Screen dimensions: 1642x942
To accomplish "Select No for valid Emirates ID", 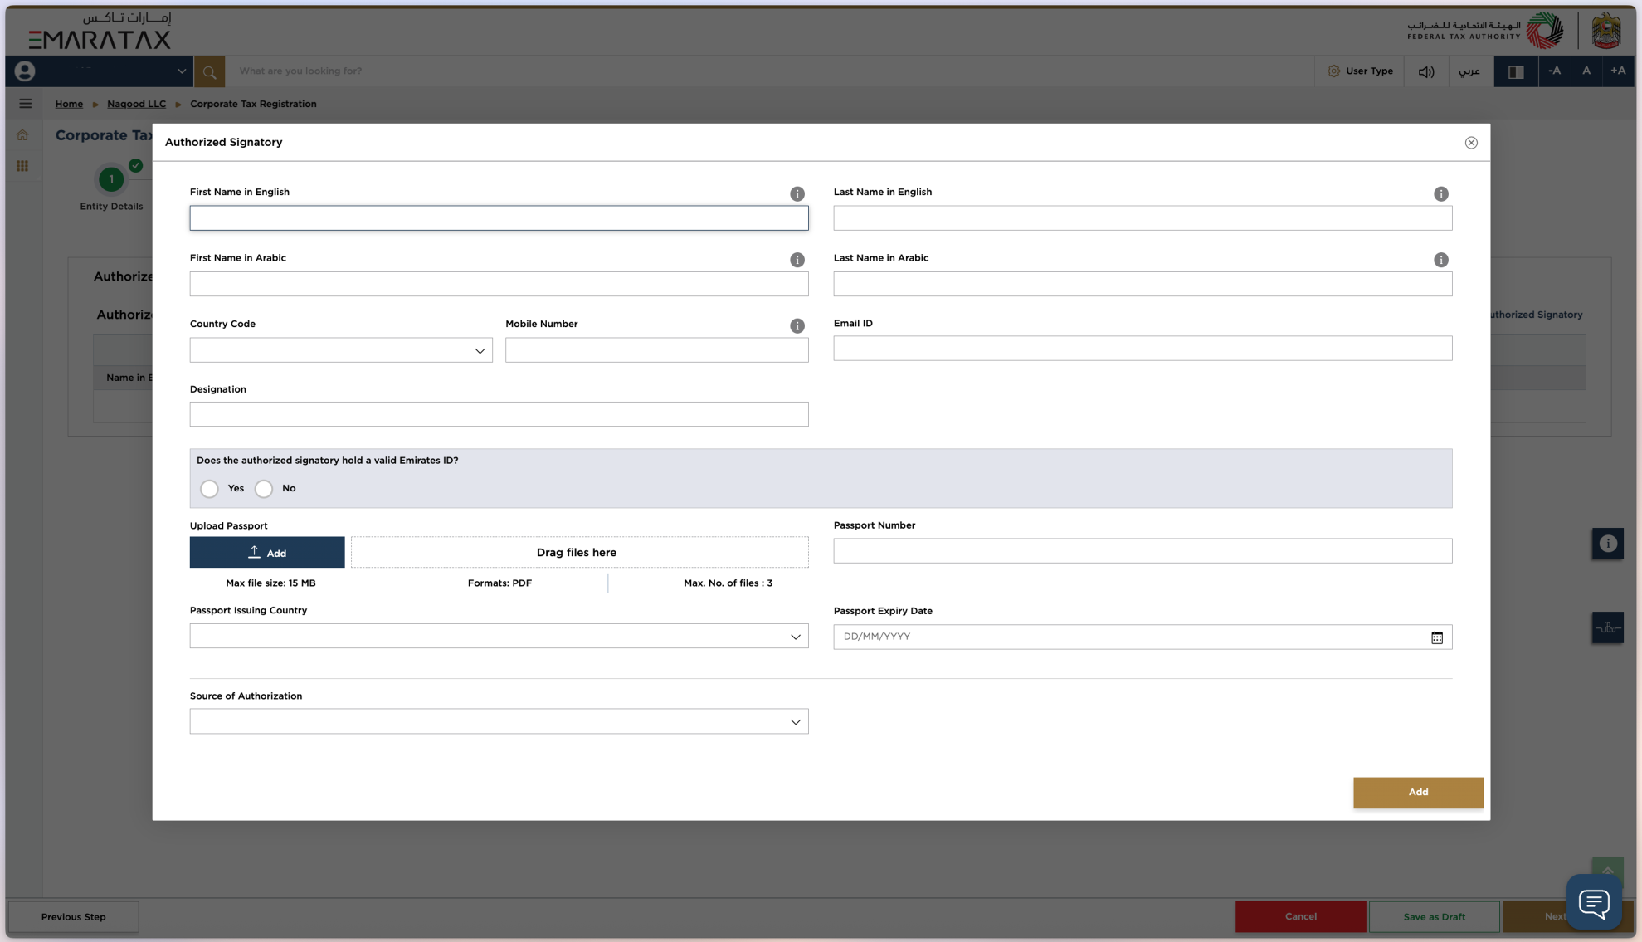I will click(x=264, y=489).
